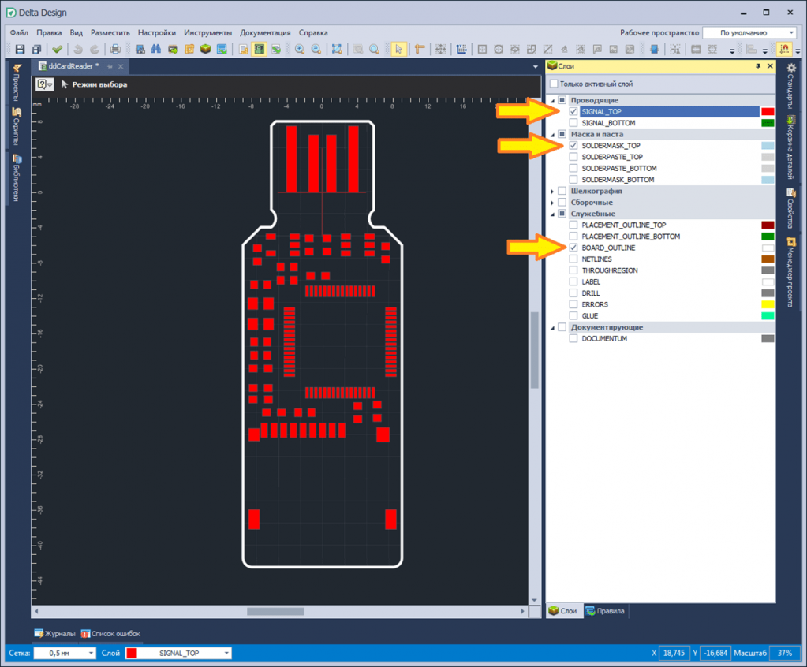The width and height of the screenshot is (807, 667).
Task: Click the binoculars search icon
Action: (156, 50)
